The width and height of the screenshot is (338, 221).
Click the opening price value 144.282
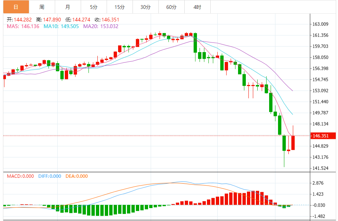(x=23, y=20)
